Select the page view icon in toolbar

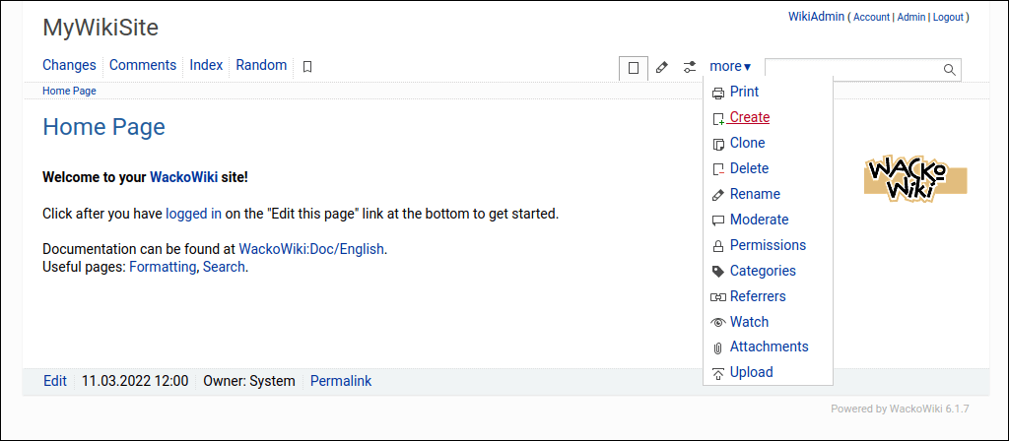coord(634,68)
